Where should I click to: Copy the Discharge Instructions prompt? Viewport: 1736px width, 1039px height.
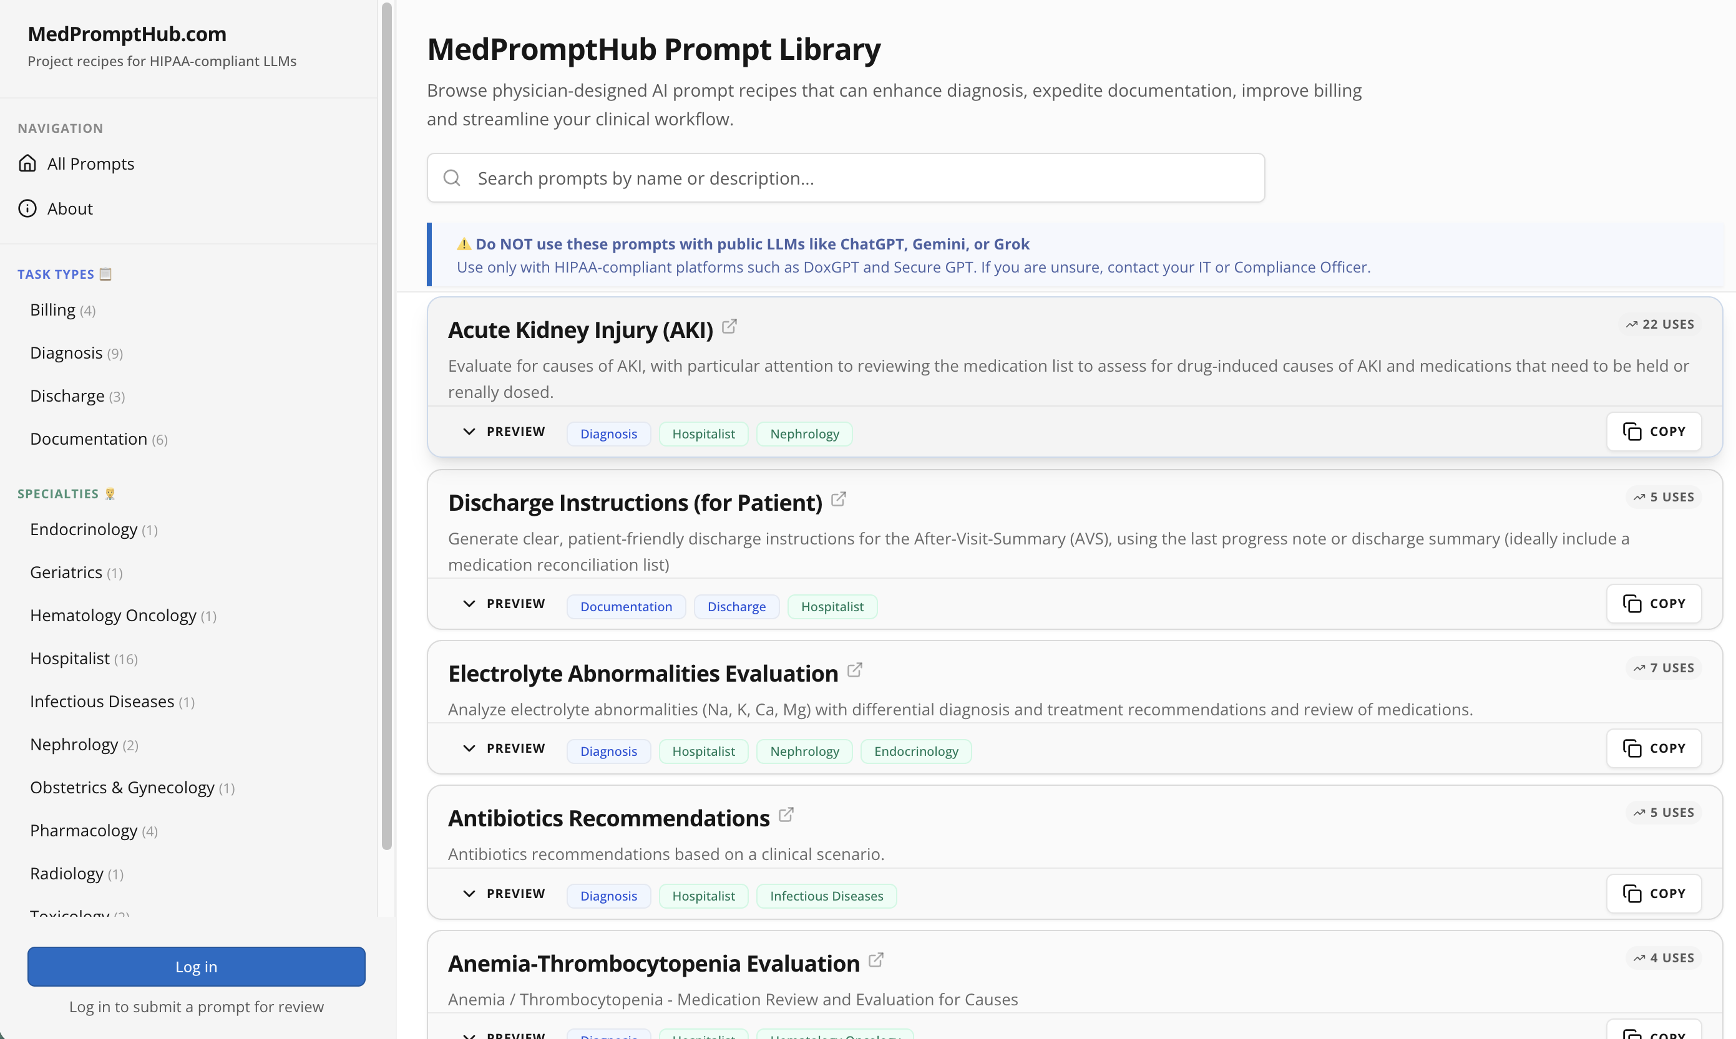coord(1654,603)
